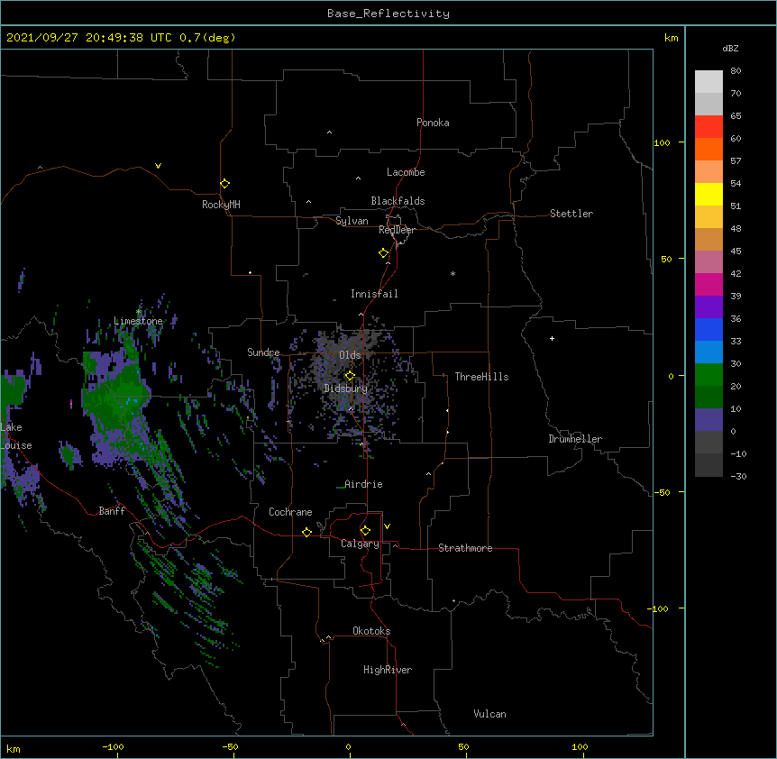This screenshot has width=777, height=759.
Task: Click the Cochrane town label
Action: (290, 512)
